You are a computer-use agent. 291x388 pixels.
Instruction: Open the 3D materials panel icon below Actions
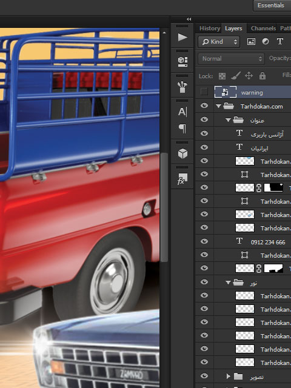coord(182,62)
